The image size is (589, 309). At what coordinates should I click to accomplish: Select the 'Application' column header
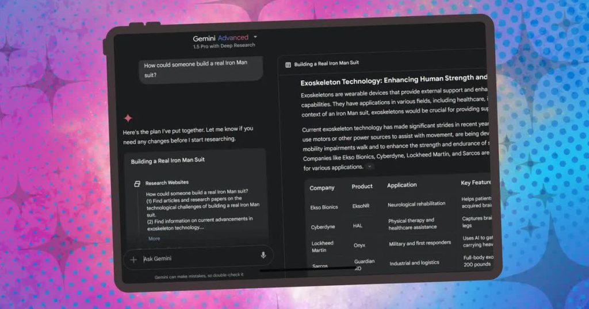coord(401,186)
